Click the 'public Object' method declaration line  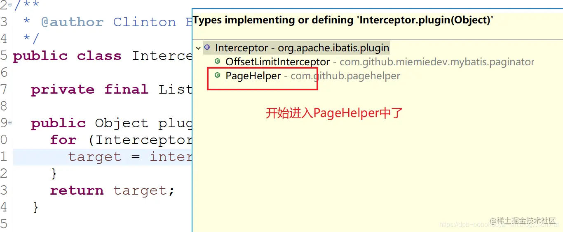[111, 123]
